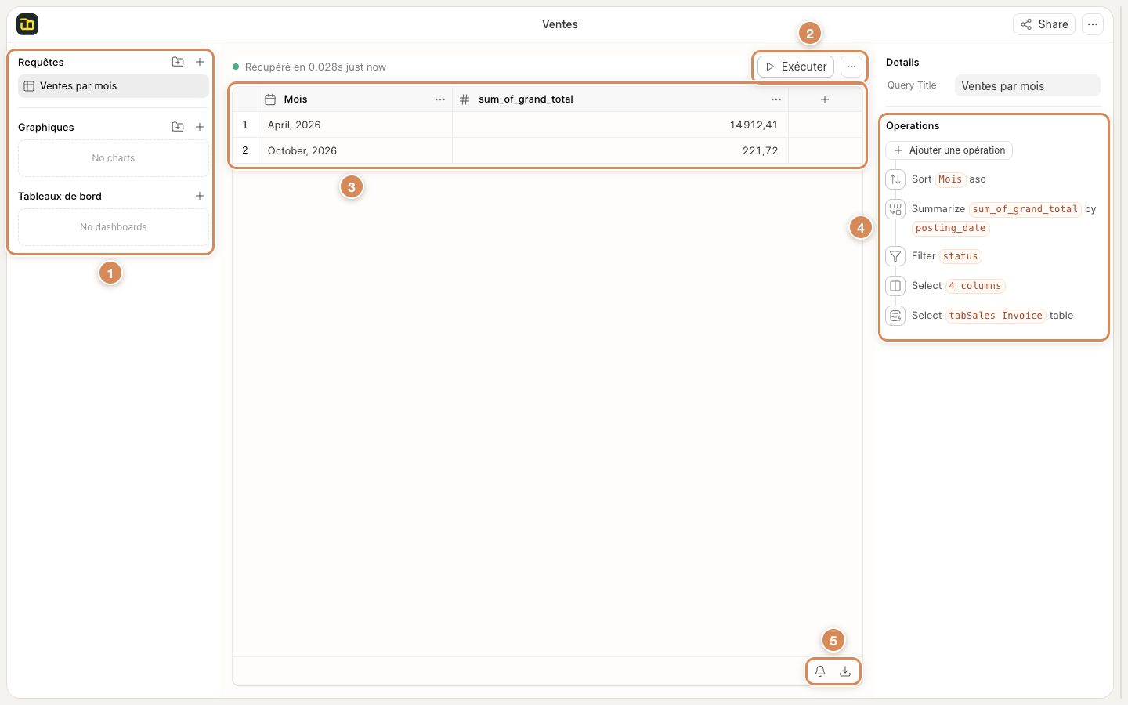Select the April, 2026 cell
The image size is (1128, 705).
pos(355,125)
